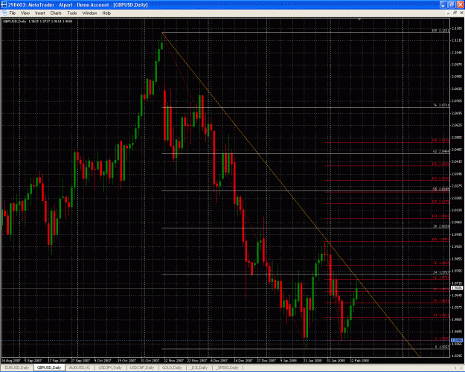This screenshot has height=372, width=465.
Task: Switch to the EURUSD,Daily chart tab
Action: [x=17, y=368]
